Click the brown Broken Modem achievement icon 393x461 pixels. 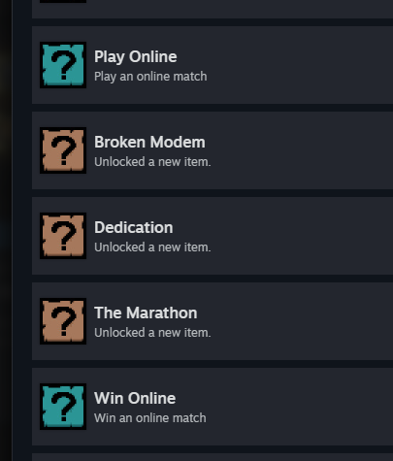(x=63, y=150)
